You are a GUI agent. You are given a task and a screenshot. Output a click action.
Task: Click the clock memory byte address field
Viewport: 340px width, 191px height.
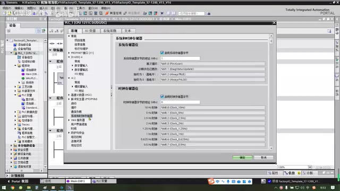click(x=180, y=102)
